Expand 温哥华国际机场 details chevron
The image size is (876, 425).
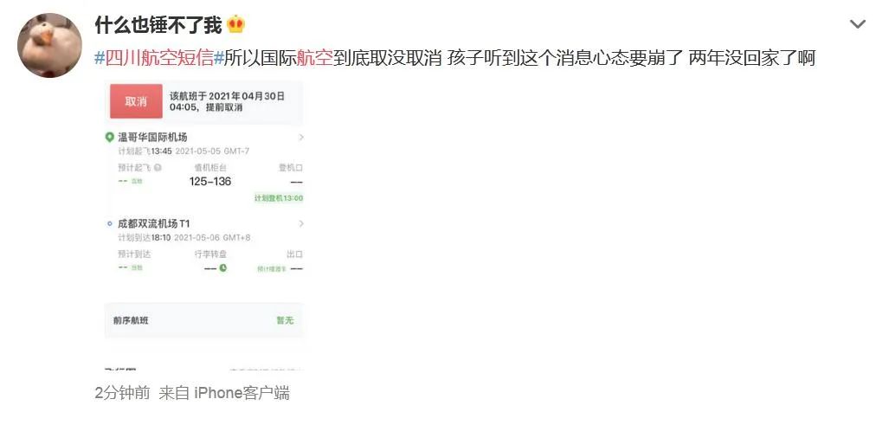pyautogui.click(x=301, y=137)
